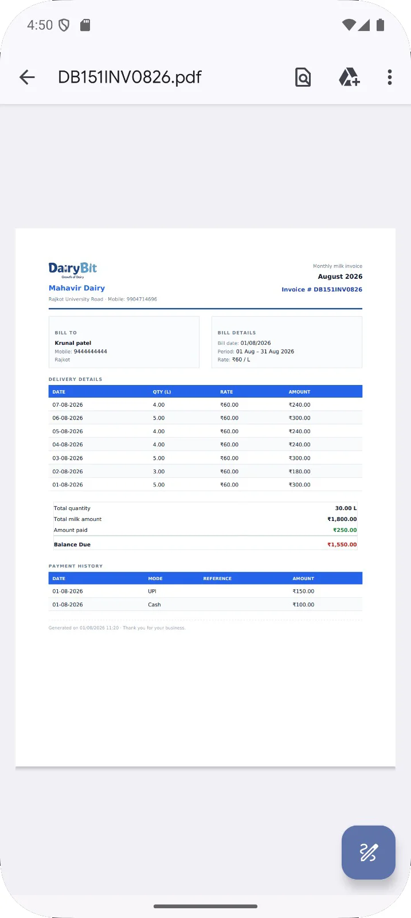411x918 pixels.
Task: Tap customer mobile 9444444444
Action: click(90, 352)
